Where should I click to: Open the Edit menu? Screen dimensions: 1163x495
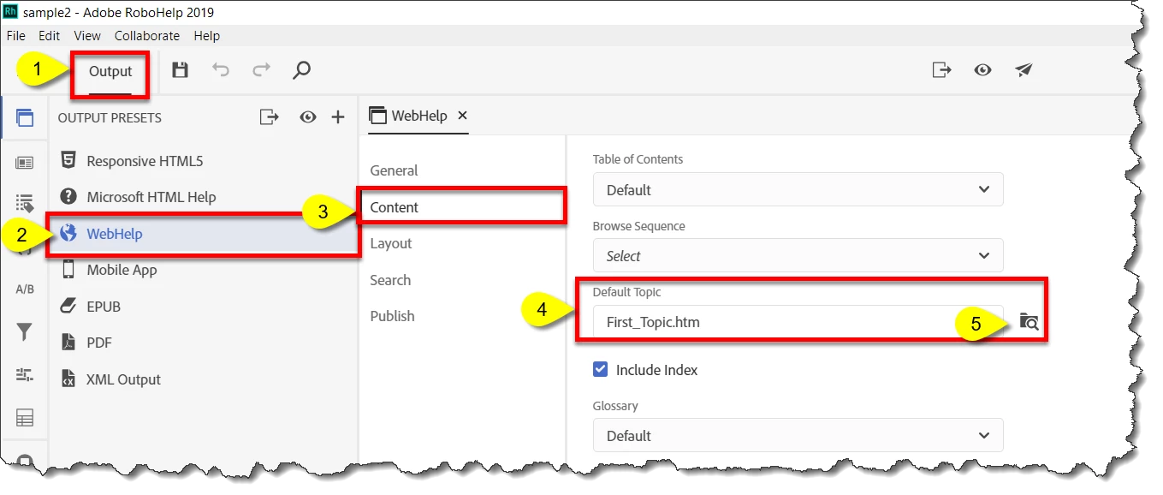tap(49, 35)
